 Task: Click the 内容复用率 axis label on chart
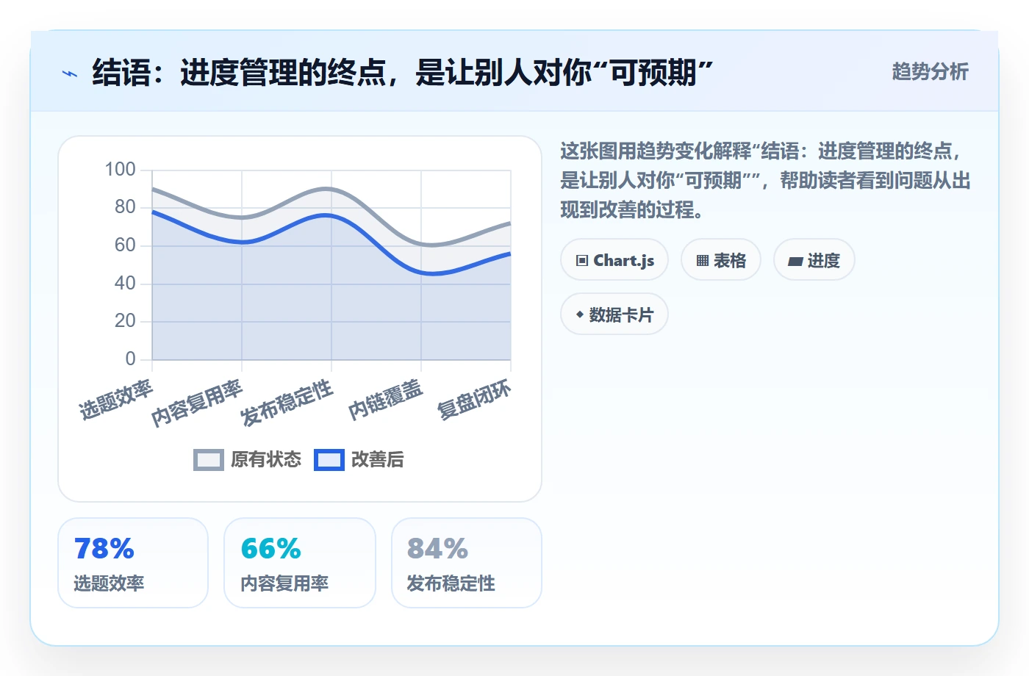[x=197, y=403]
